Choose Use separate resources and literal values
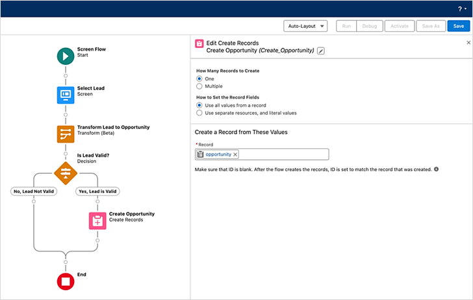The width and height of the screenshot is (473, 300). point(199,113)
